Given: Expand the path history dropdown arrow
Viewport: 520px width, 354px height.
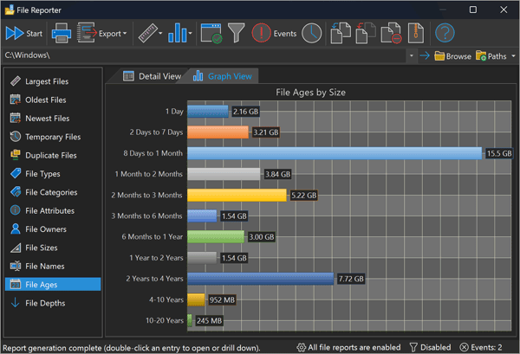Looking at the screenshot, I should [x=412, y=56].
